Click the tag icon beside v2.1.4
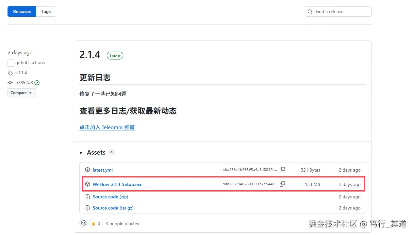 (x=10, y=73)
